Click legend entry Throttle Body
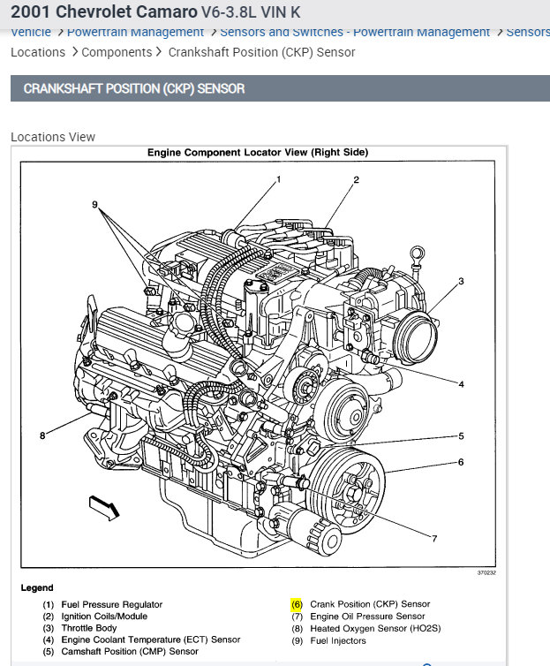The width and height of the screenshot is (550, 666). [x=88, y=628]
